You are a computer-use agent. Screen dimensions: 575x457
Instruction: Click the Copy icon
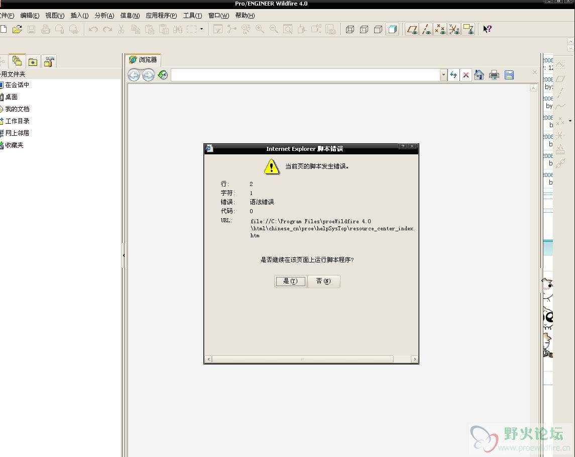click(x=136, y=29)
